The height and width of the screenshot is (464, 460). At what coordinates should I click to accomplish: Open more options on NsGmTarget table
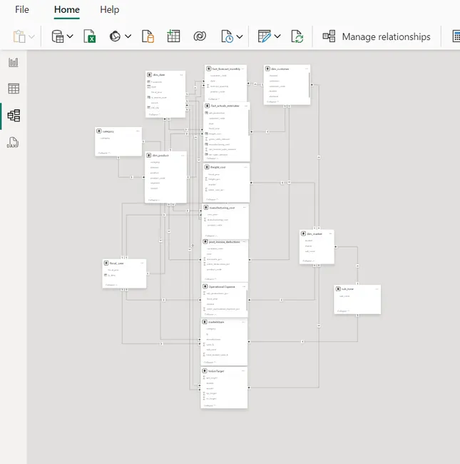[243, 370]
